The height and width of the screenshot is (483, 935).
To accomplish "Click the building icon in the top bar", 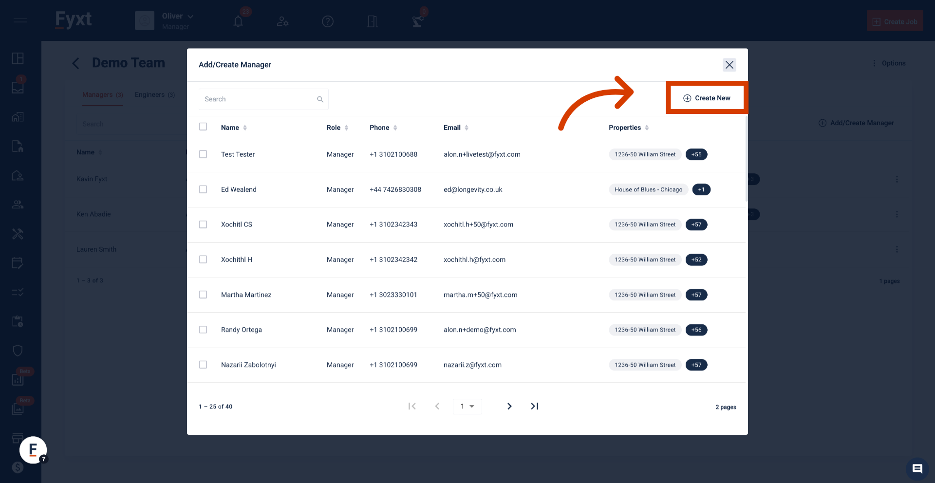I will click(373, 21).
